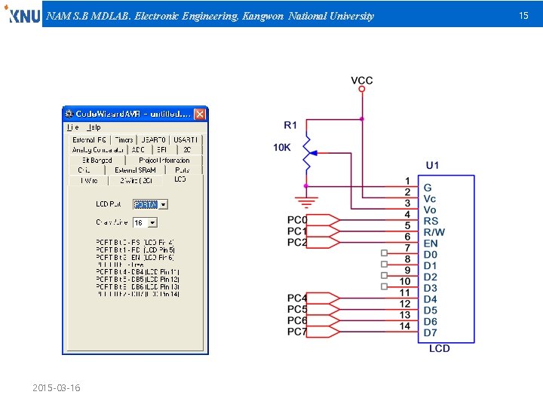
Task: Close the CodeWizardAVR dialog window
Action: pos(199,114)
